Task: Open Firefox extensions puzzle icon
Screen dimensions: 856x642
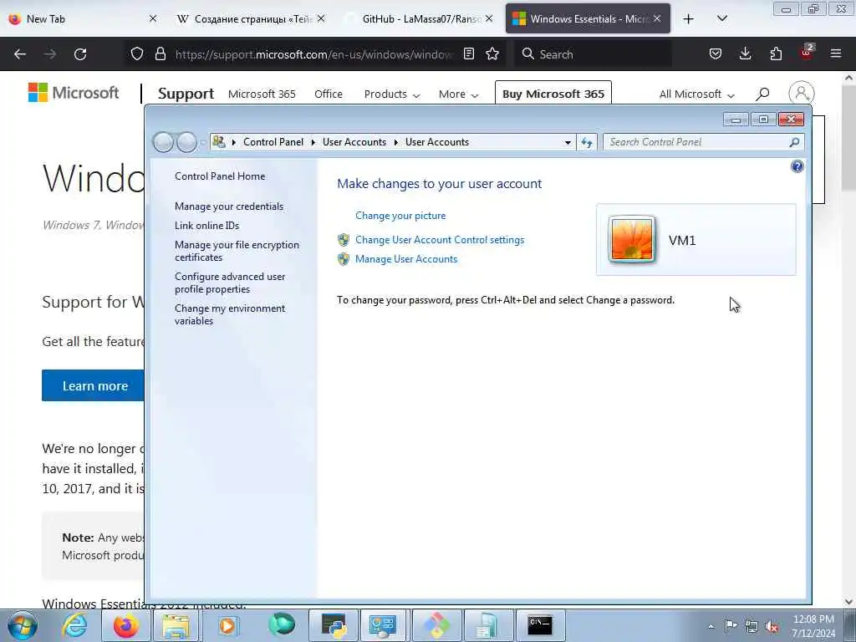Action: [x=776, y=53]
